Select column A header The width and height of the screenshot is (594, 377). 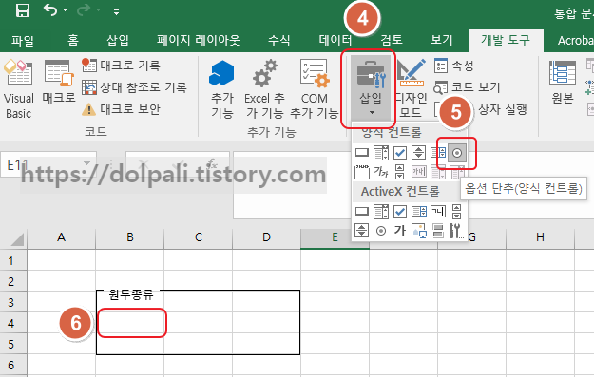[x=62, y=237]
